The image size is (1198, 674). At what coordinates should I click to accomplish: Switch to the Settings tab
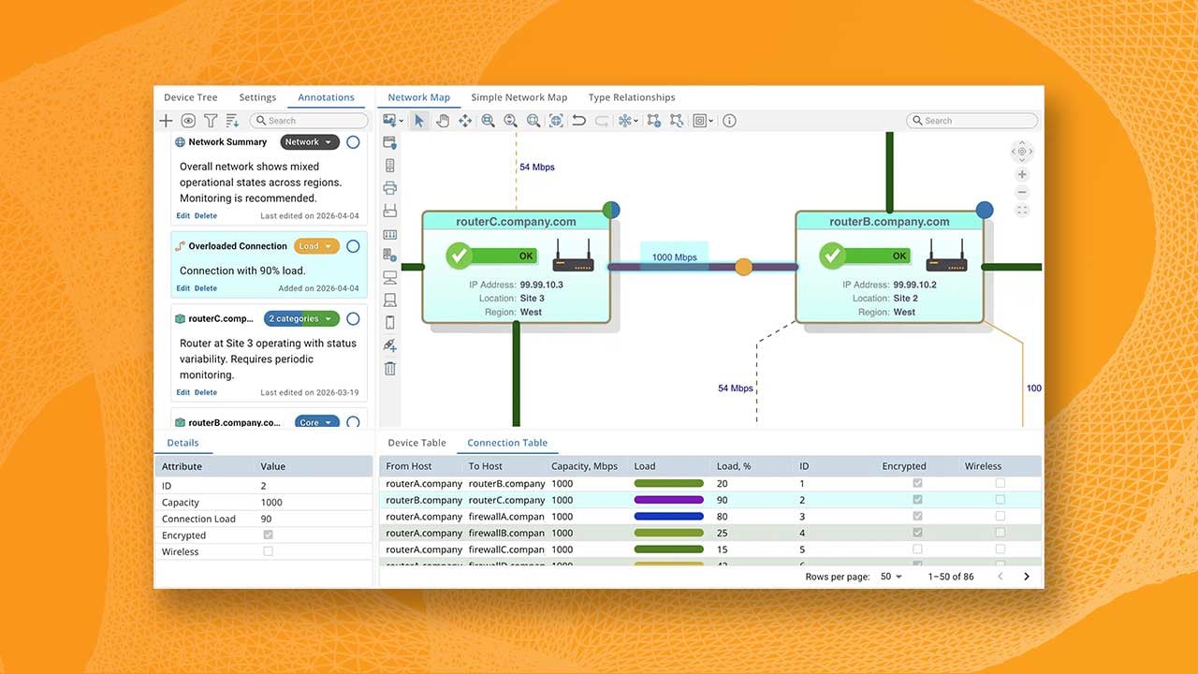257,97
